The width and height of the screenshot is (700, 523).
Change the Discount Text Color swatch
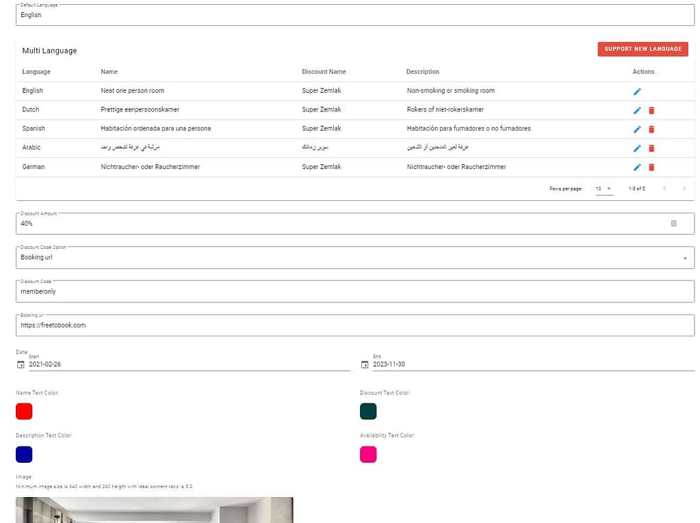coord(368,412)
